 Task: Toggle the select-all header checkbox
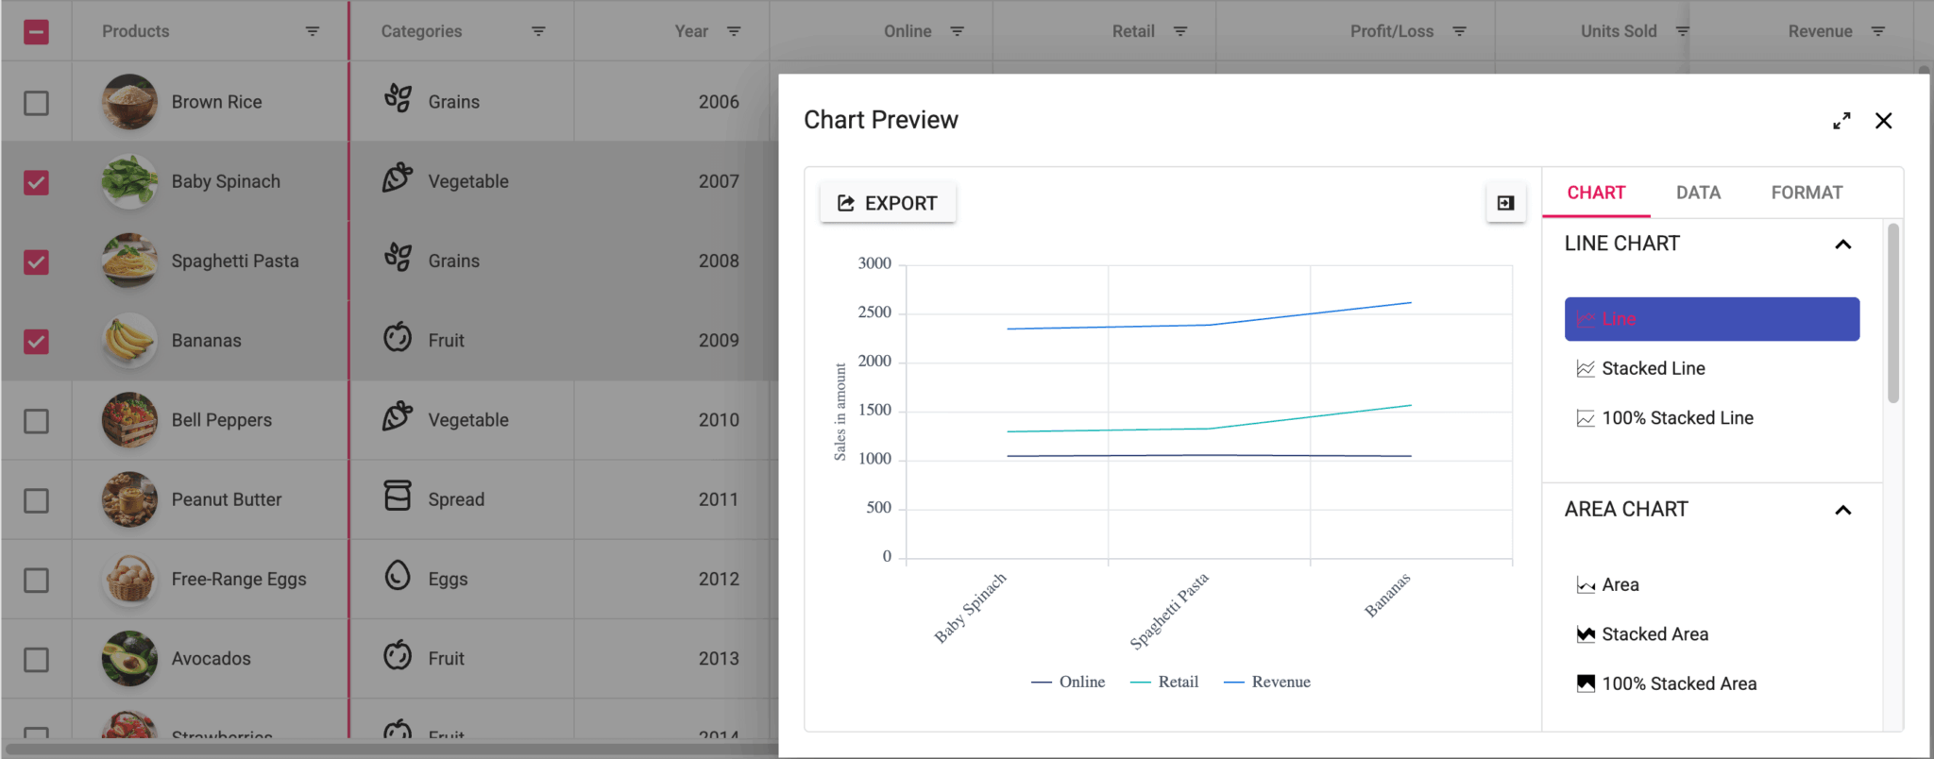(x=36, y=32)
